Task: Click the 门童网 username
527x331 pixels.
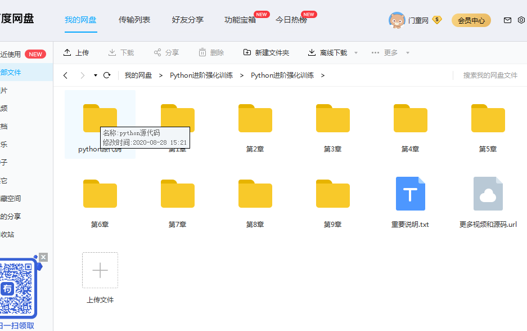Action: click(418, 20)
